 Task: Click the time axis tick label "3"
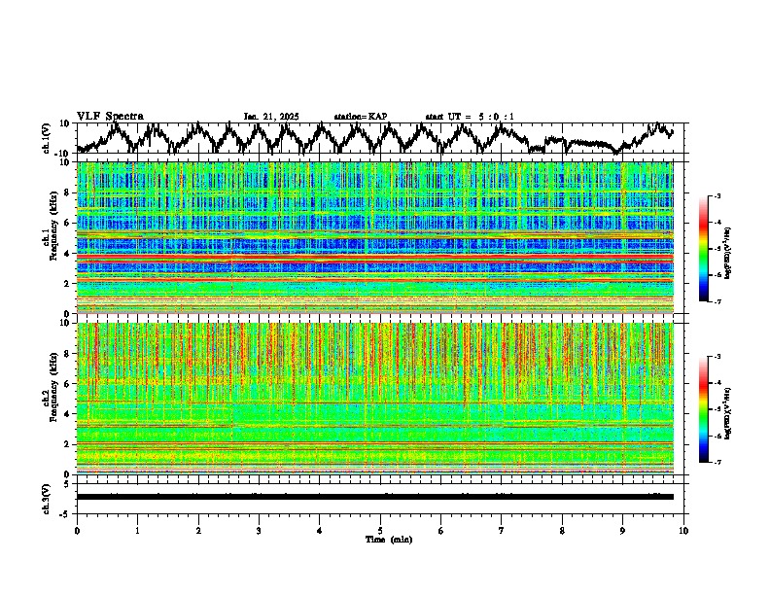pyautogui.click(x=259, y=531)
